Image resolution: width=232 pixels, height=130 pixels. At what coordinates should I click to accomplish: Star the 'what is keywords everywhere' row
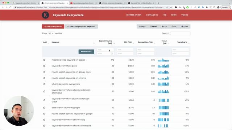[x=44, y=84]
